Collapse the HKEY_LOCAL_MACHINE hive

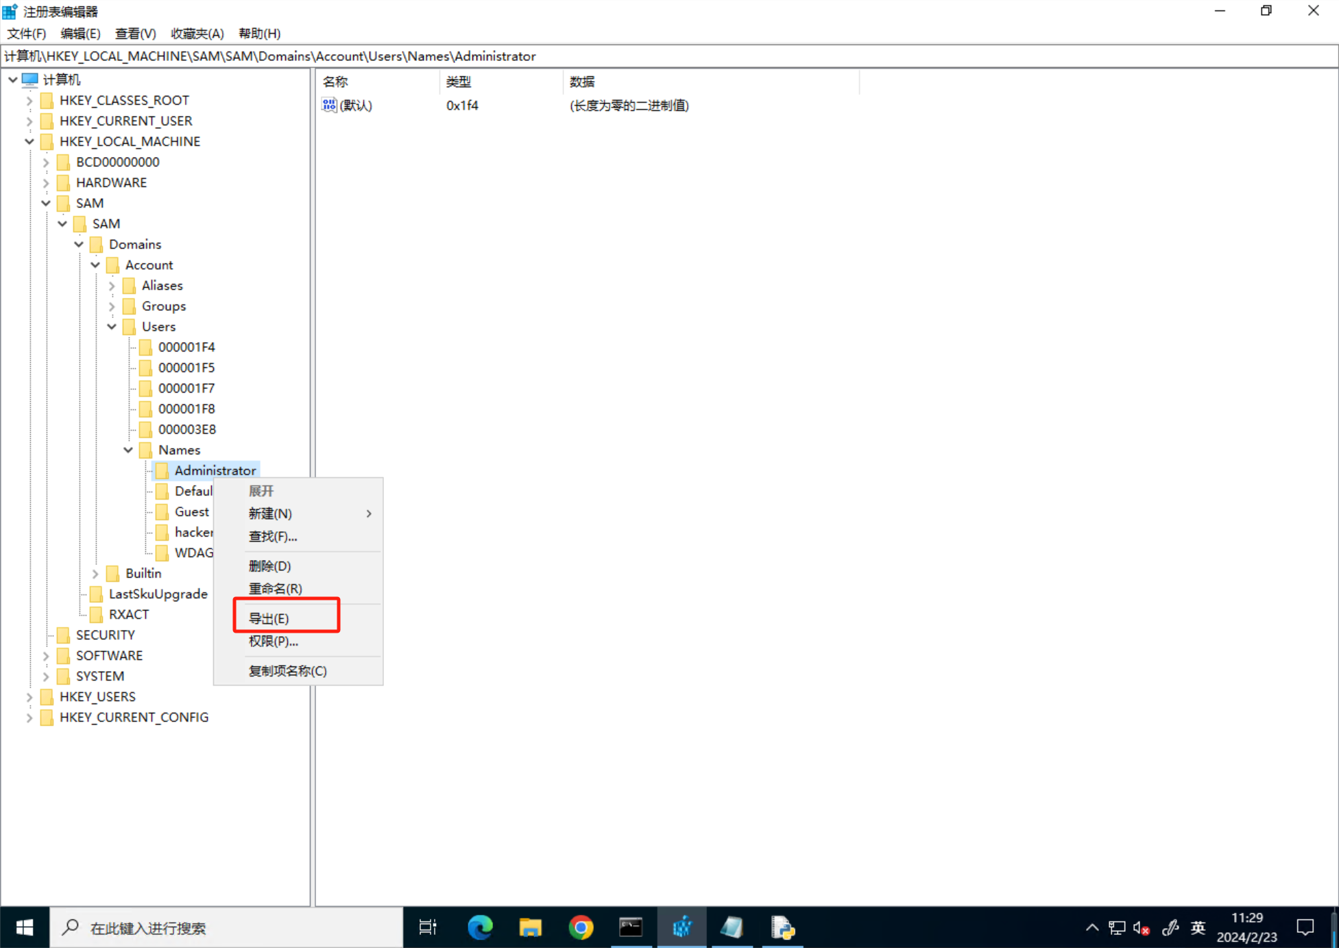click(x=29, y=141)
